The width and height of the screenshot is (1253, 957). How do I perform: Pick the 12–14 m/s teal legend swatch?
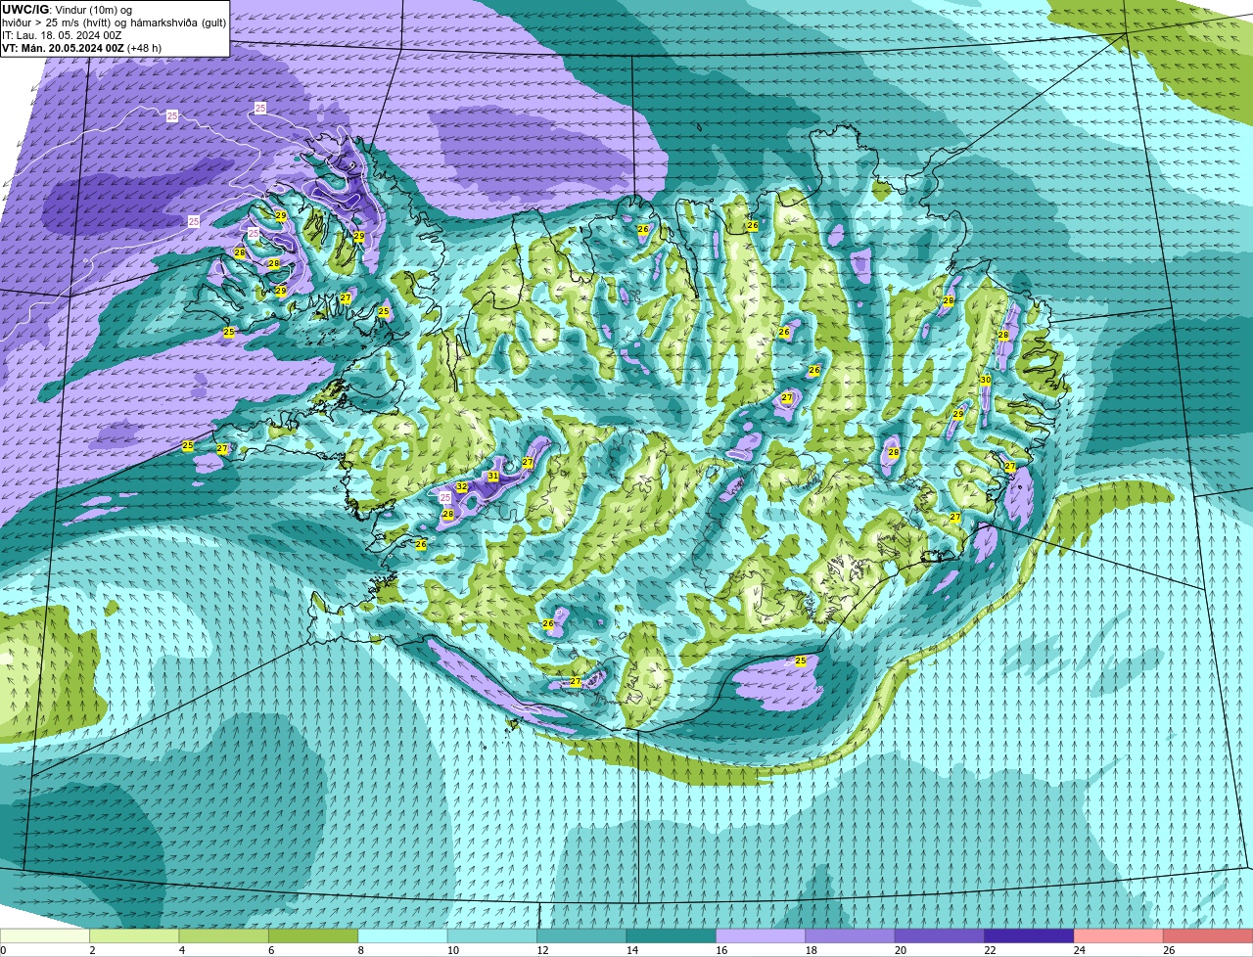(x=582, y=936)
